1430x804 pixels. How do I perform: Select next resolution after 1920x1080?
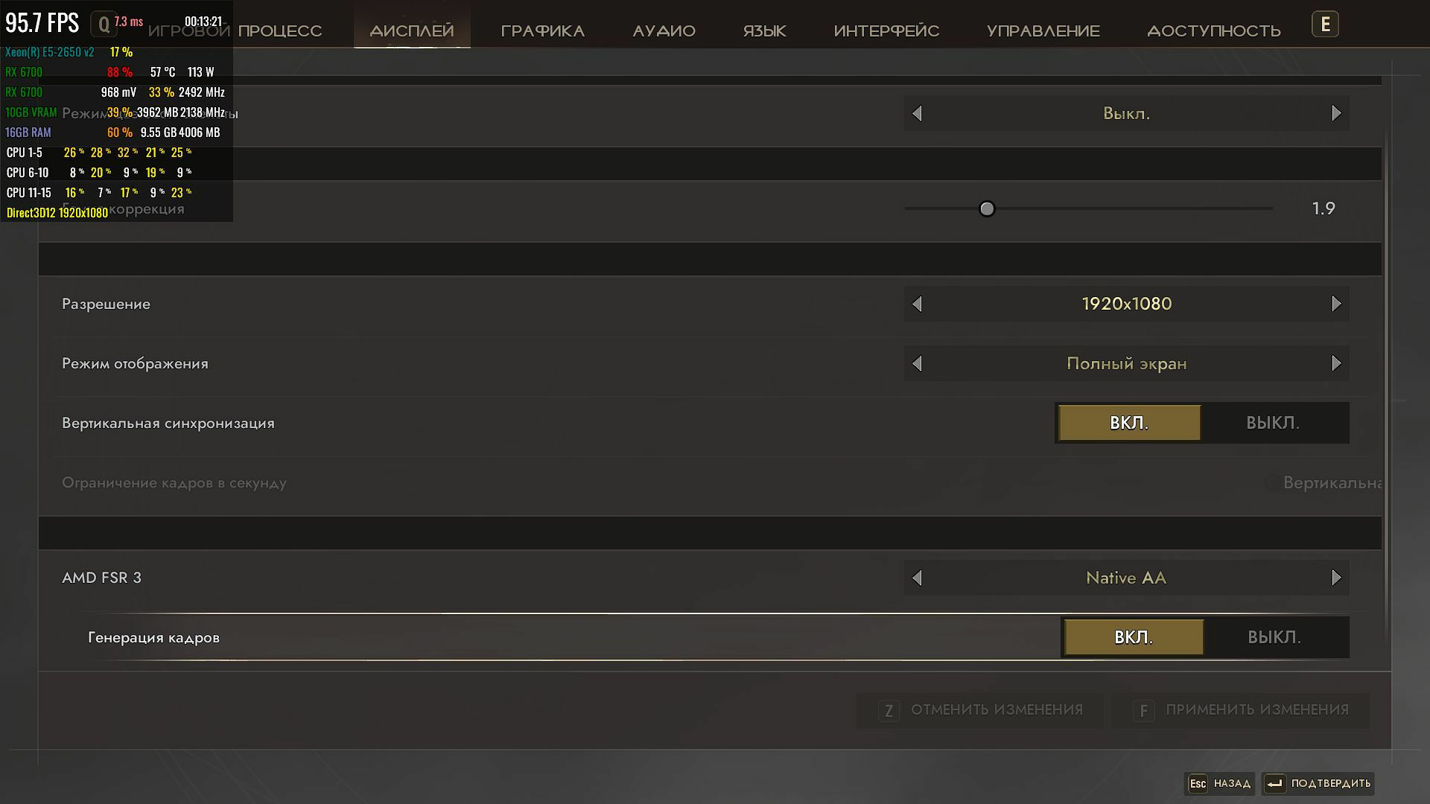1336,304
